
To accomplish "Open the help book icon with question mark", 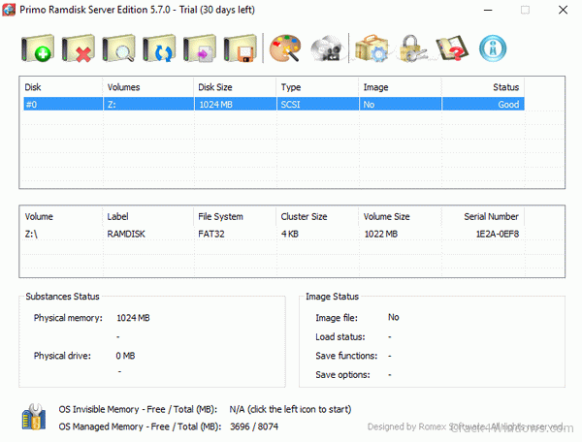I will [x=452, y=48].
